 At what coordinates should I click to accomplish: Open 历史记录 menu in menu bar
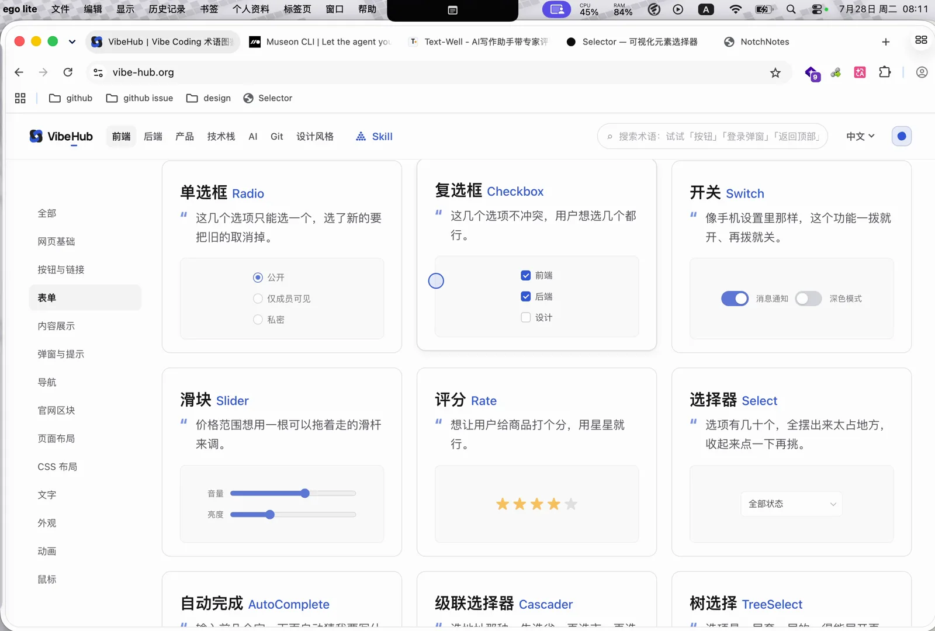(167, 9)
